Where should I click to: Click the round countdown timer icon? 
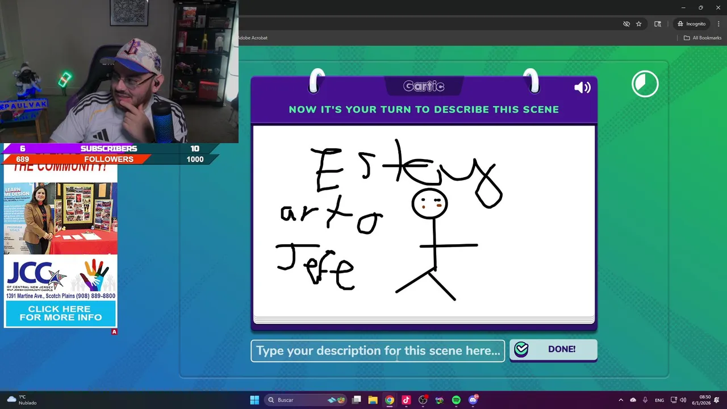coord(645,84)
